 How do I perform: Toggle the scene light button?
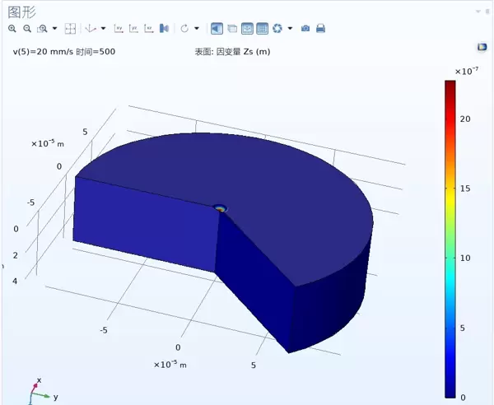217,29
